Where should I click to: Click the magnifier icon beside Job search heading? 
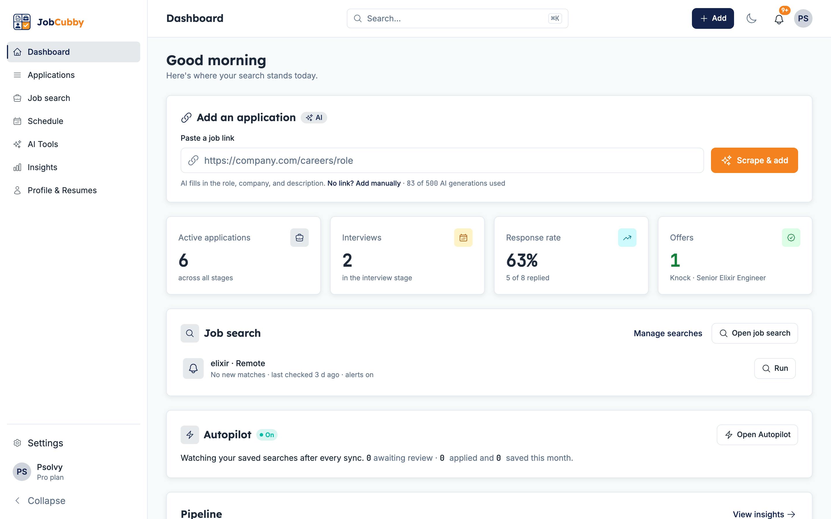[190, 333]
